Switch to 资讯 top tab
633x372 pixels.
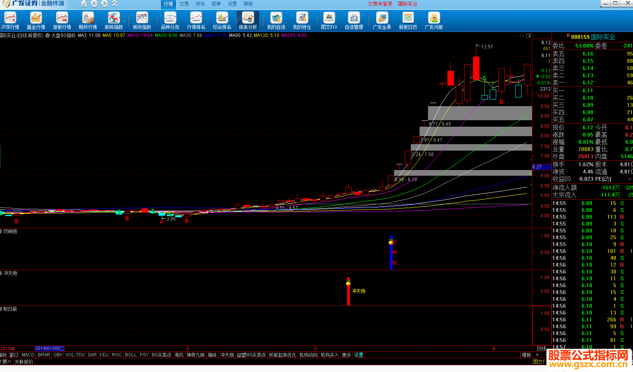click(x=200, y=4)
